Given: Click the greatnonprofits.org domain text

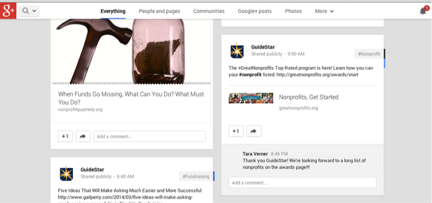Looking at the screenshot, I should 298,108.
